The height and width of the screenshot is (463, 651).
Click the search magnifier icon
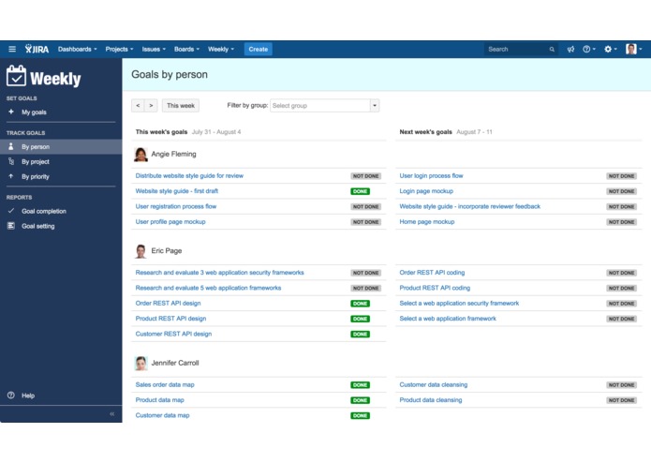(552, 50)
